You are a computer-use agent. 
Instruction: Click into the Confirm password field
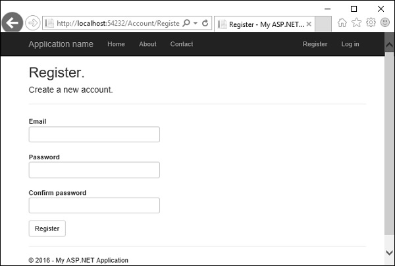[94, 205]
